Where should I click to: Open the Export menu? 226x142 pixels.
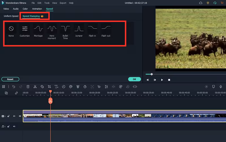point(63,3)
